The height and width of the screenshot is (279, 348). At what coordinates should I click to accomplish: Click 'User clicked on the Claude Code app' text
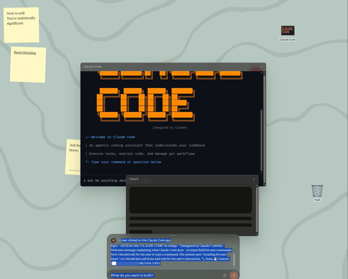[146, 240]
